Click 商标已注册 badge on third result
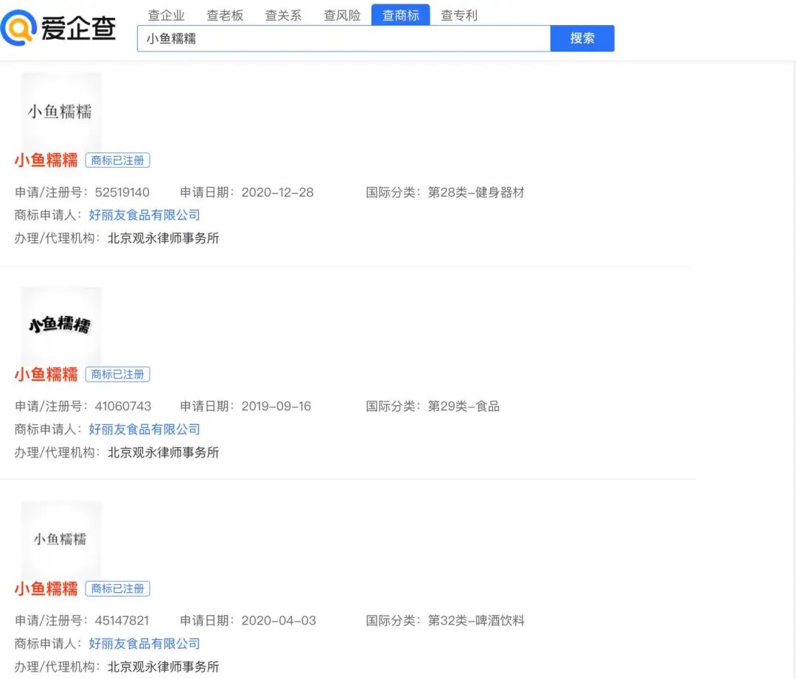 [x=117, y=589]
